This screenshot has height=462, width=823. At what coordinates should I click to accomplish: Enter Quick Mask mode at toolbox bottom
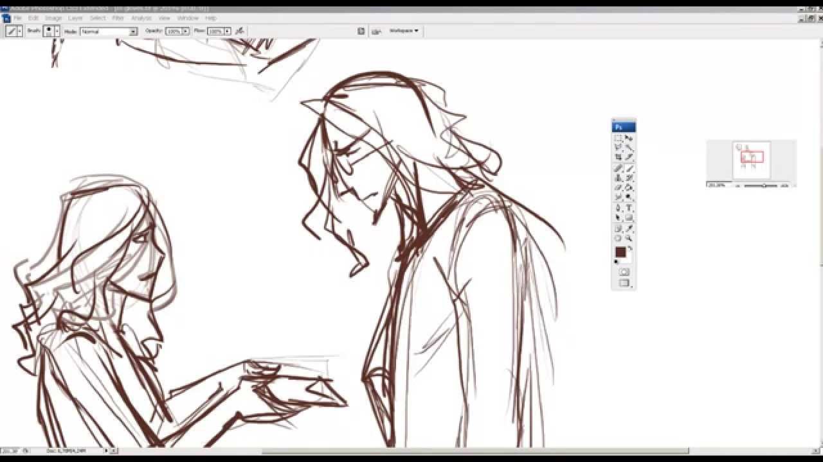623,271
